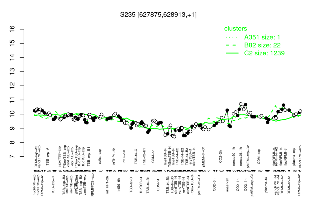This screenshot has width=319, height=199.
Task: Select the green "clusters" legend heading
Action: tap(236, 29)
